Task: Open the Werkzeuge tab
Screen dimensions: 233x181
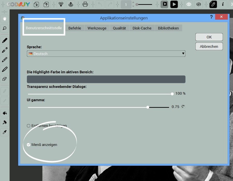Action: (97, 28)
